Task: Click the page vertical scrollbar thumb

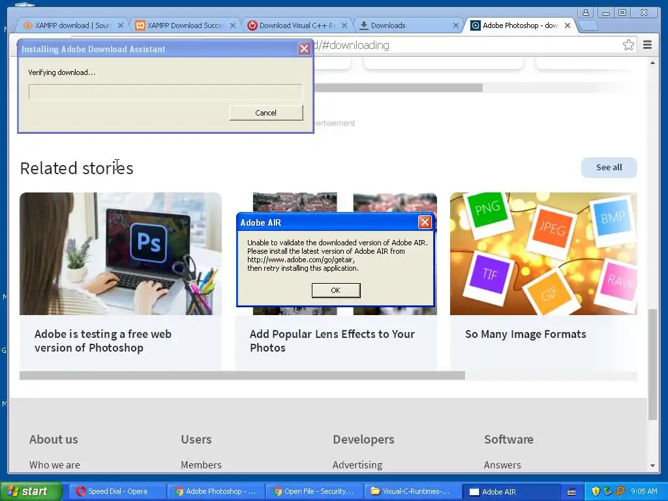Action: click(652, 365)
